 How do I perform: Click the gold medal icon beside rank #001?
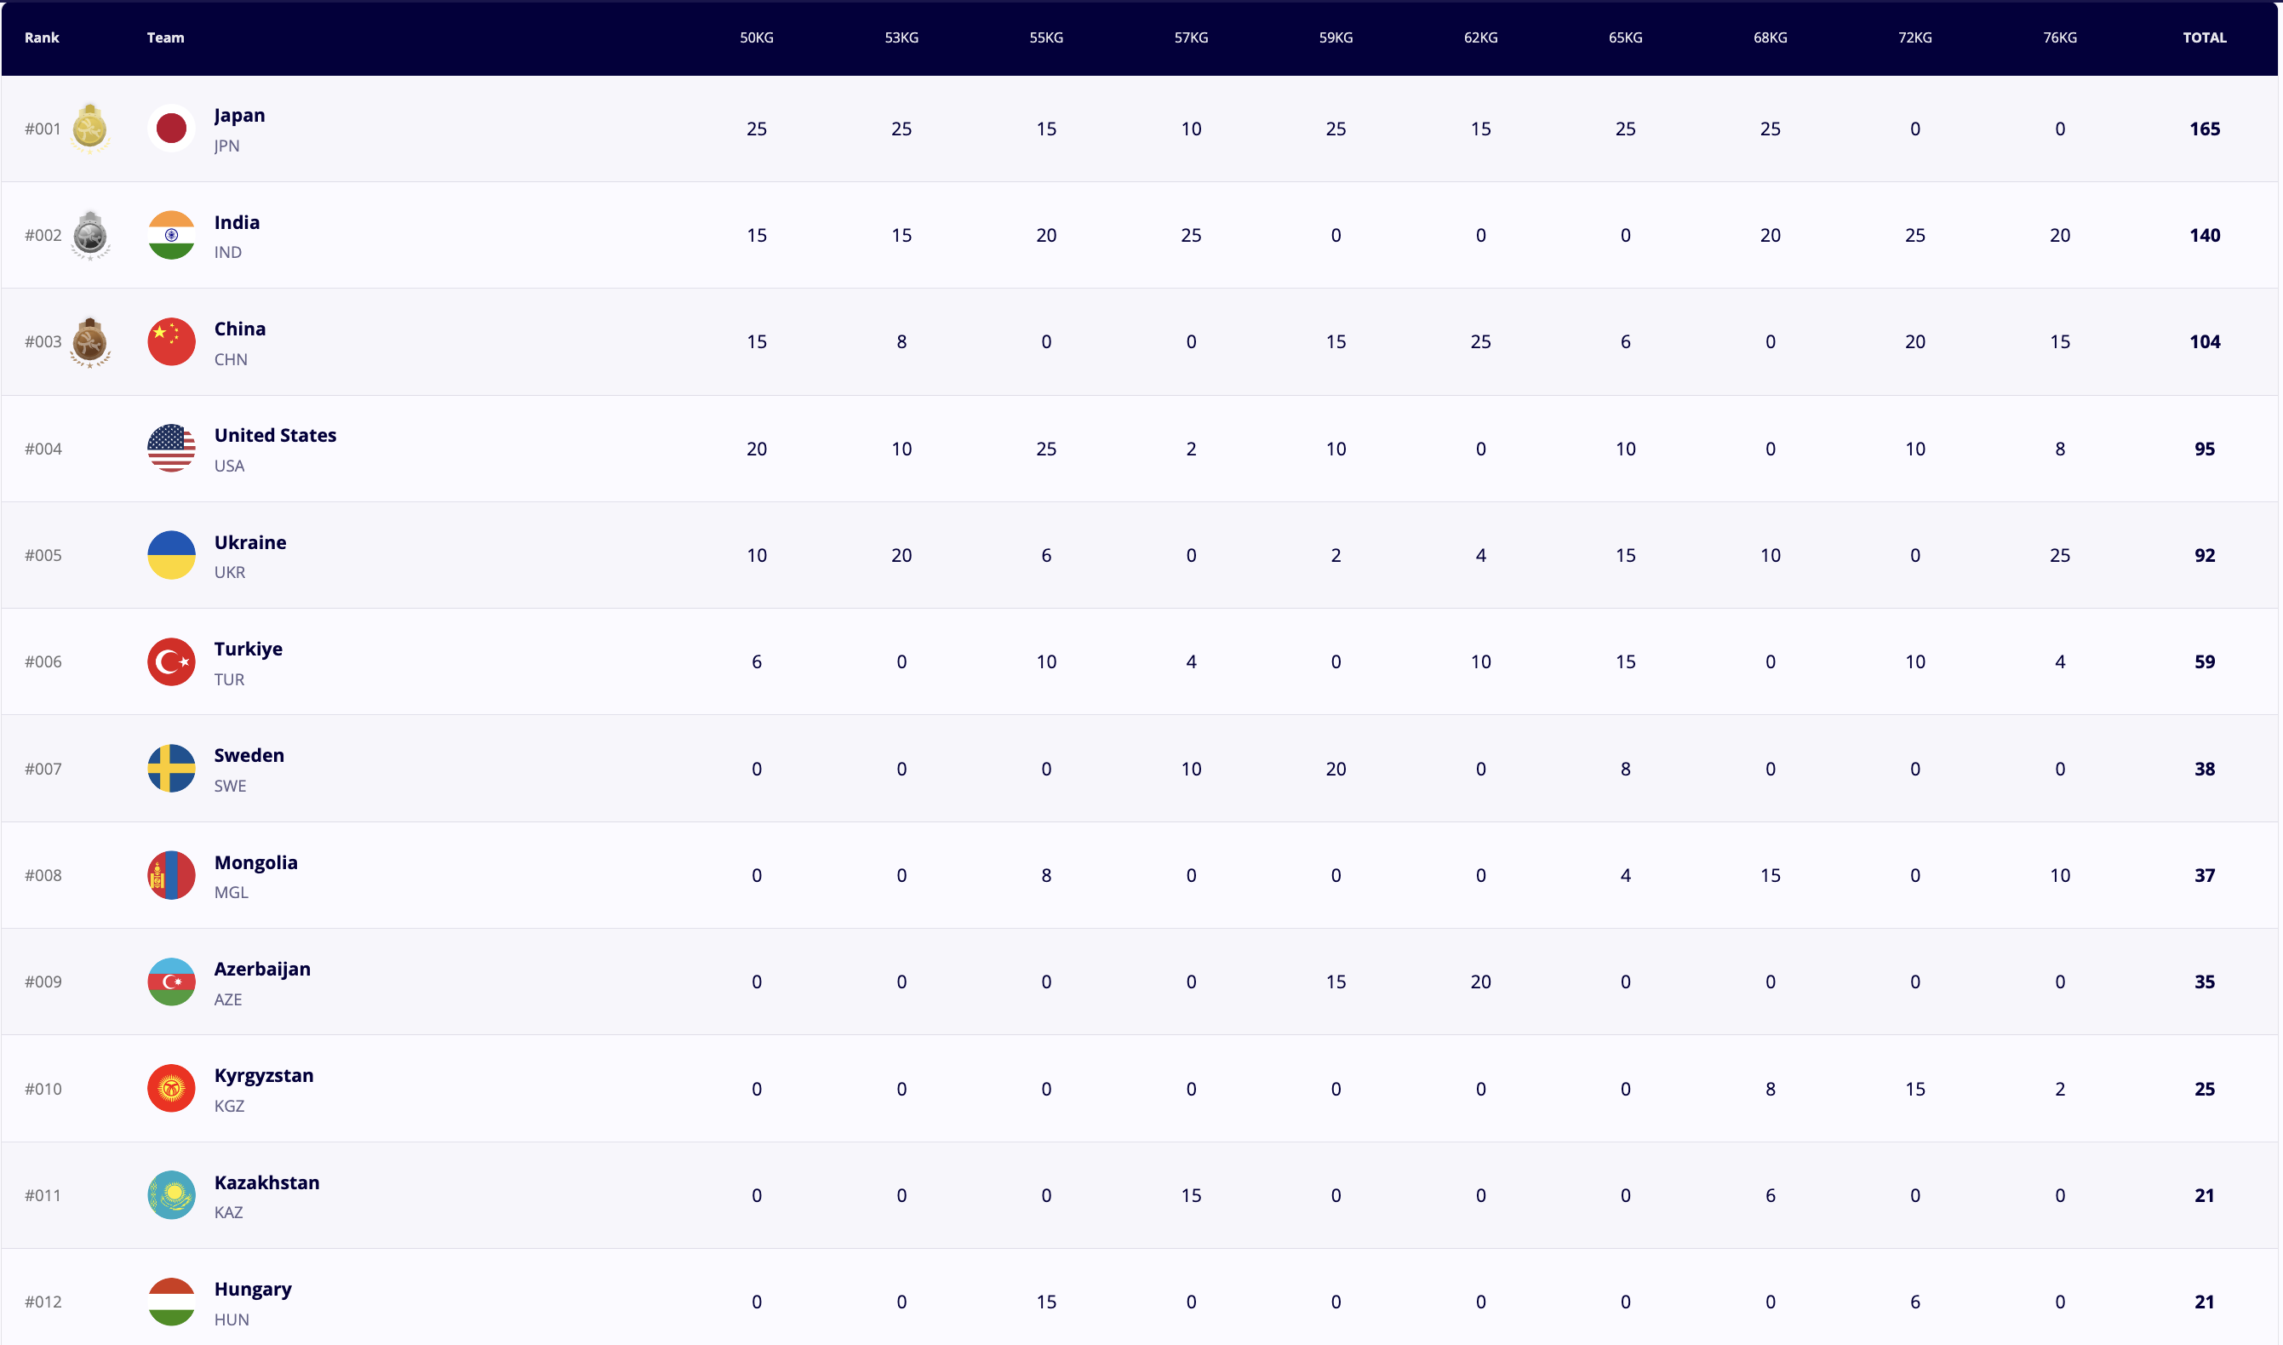[89, 129]
